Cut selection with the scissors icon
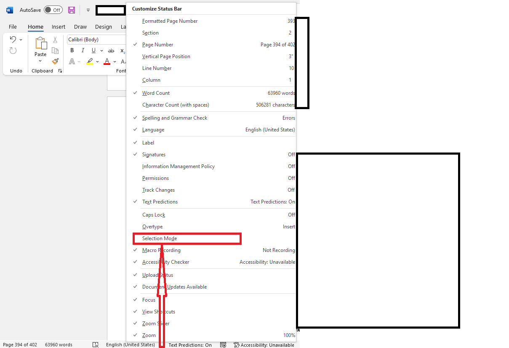509x348 pixels. tap(55, 40)
